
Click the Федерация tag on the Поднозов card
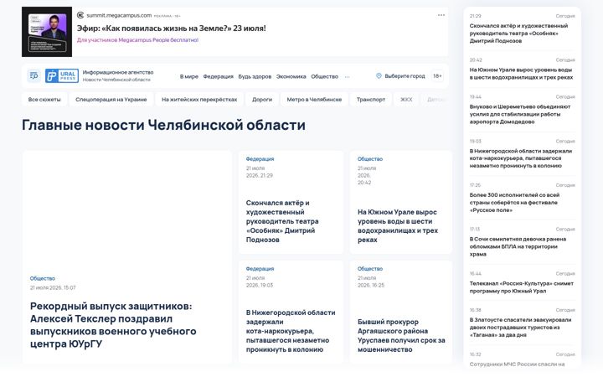(260, 159)
